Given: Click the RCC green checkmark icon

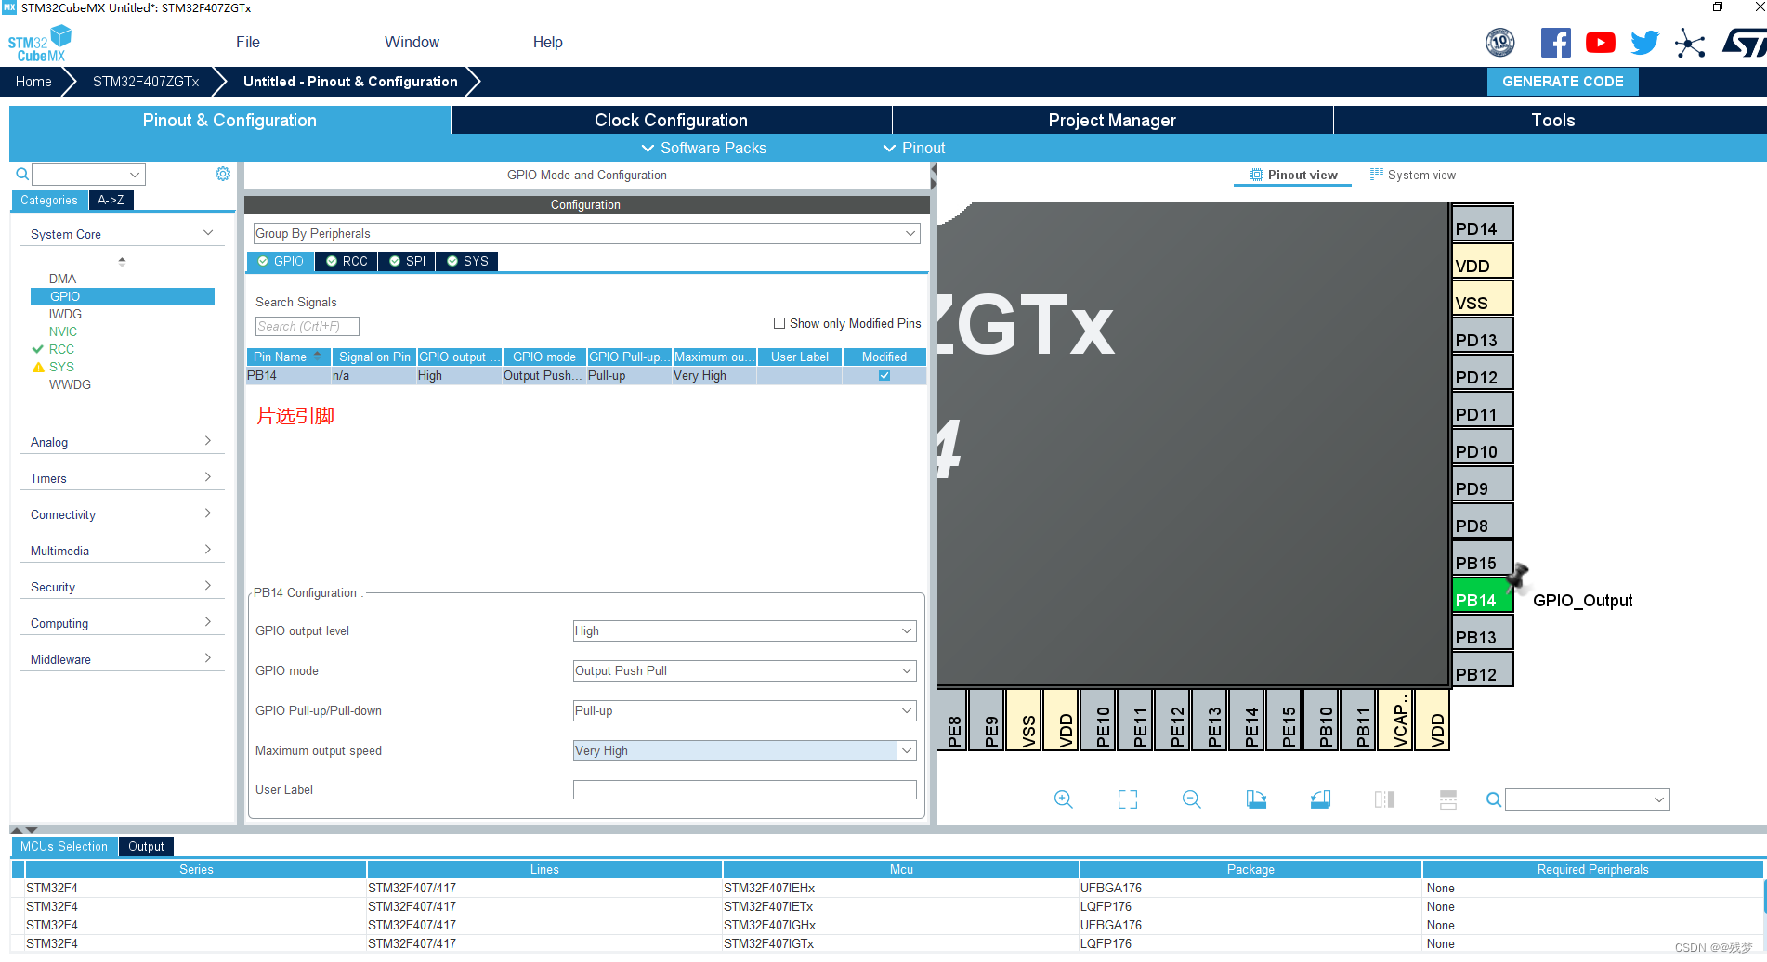Looking at the screenshot, I should [38, 349].
